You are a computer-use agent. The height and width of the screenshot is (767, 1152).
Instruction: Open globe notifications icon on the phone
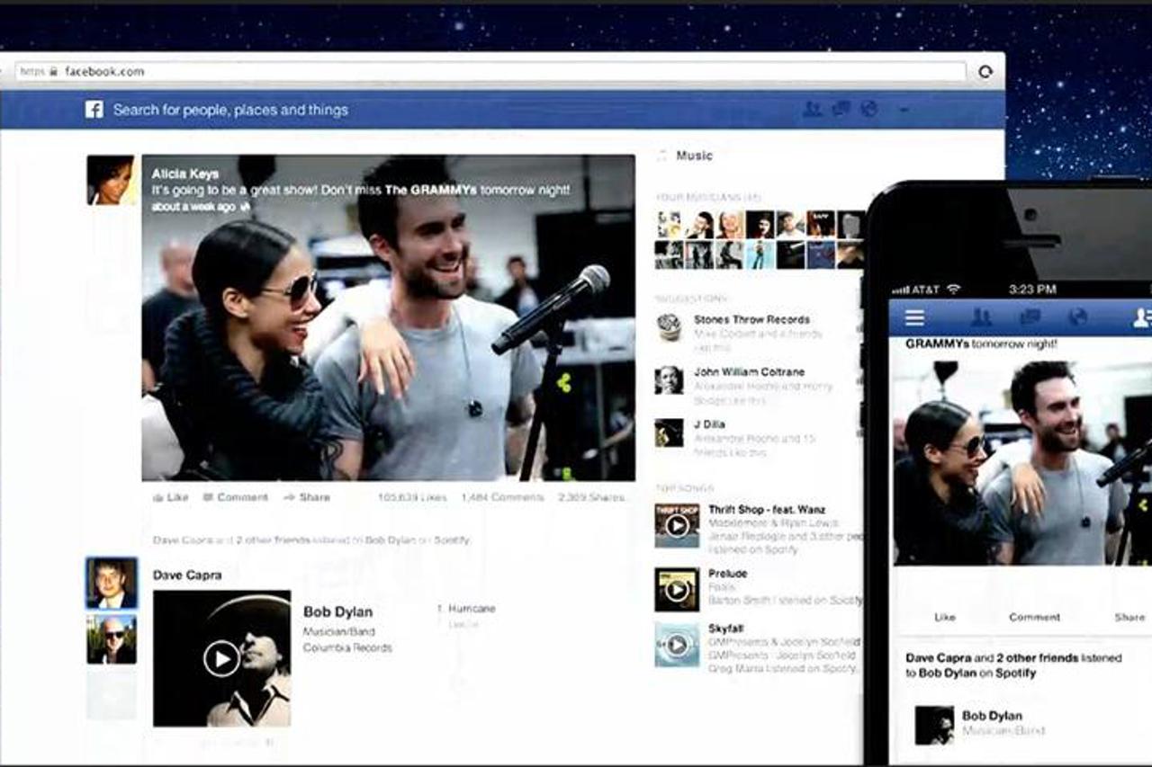(x=1077, y=317)
